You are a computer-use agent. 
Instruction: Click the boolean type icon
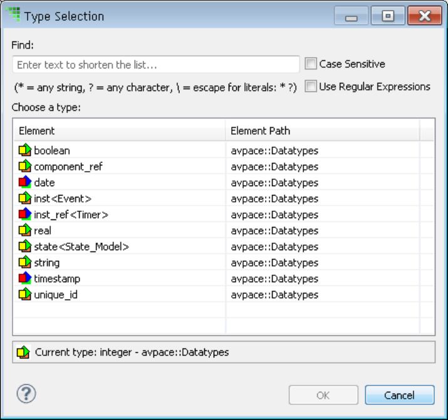24,150
